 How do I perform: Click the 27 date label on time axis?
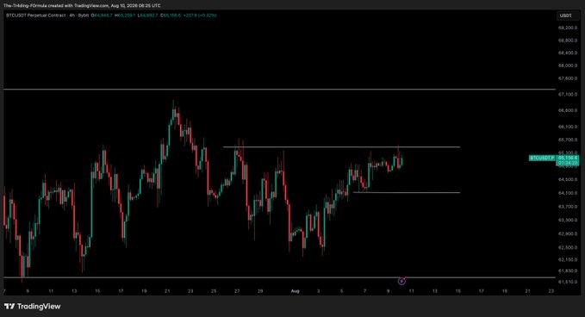(237, 291)
